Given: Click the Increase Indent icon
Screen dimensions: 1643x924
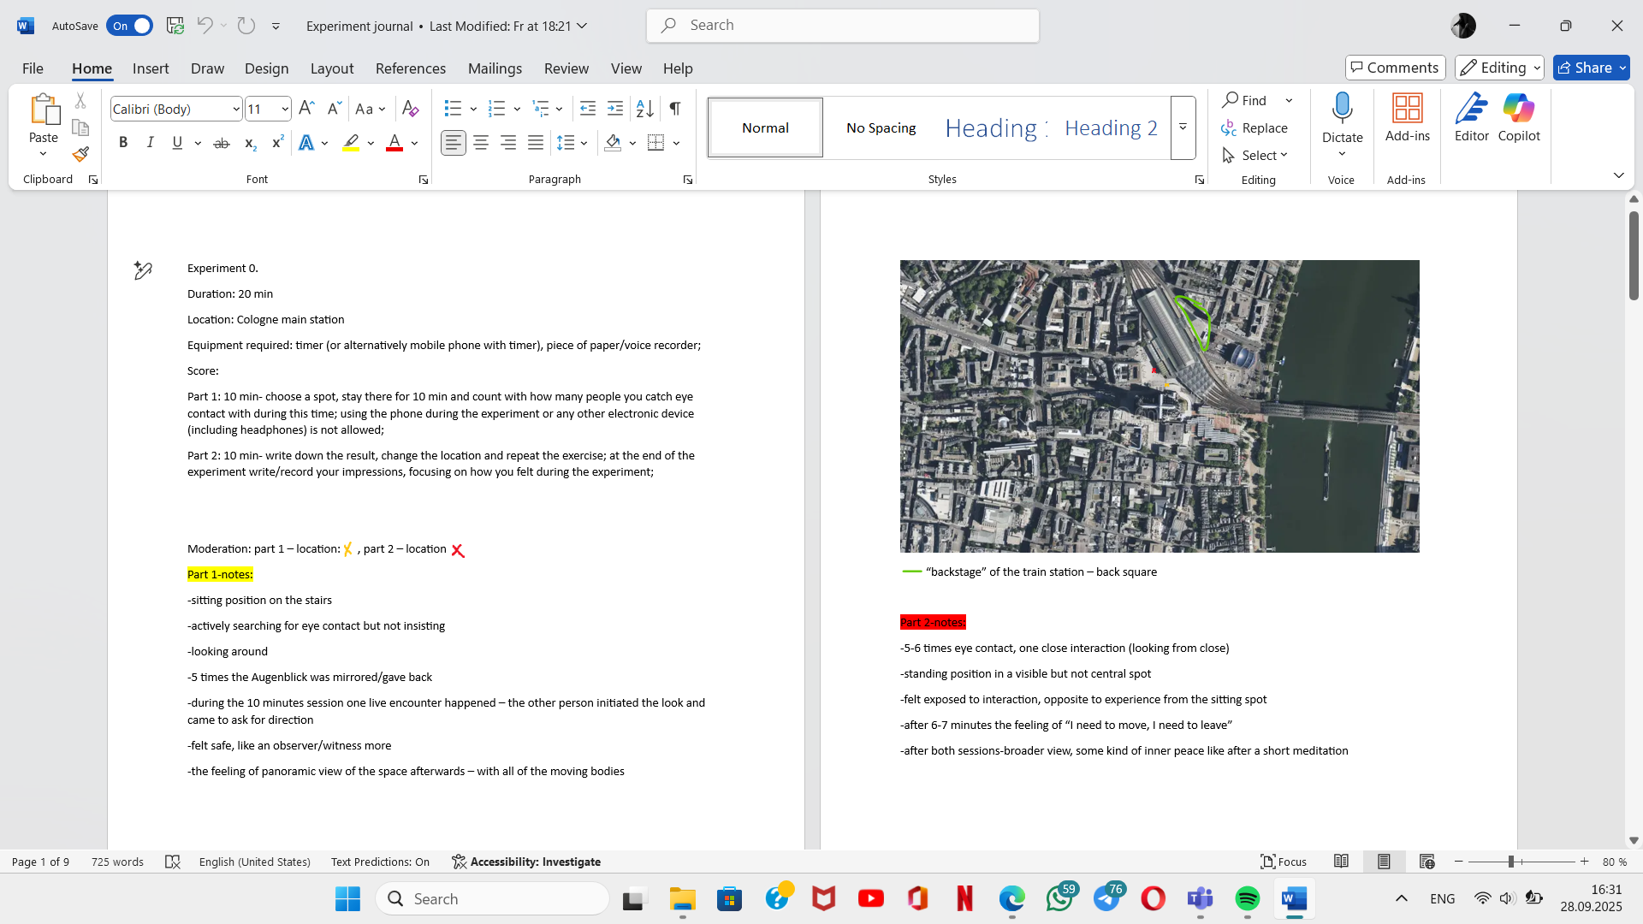Looking at the screenshot, I should (x=615, y=109).
